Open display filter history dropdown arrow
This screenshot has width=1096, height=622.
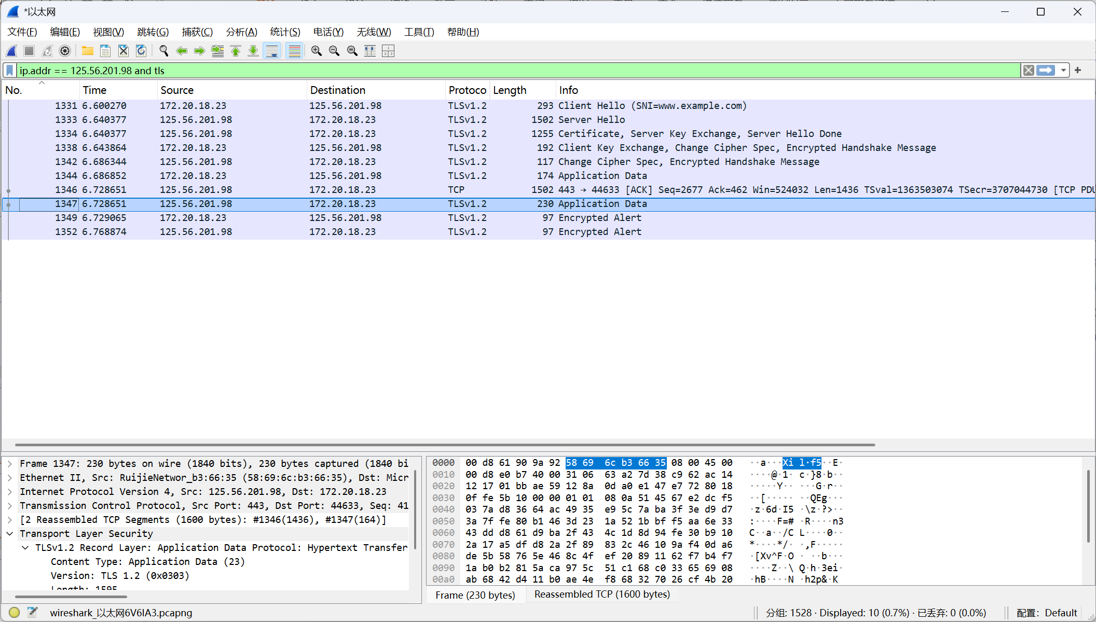coord(1063,71)
